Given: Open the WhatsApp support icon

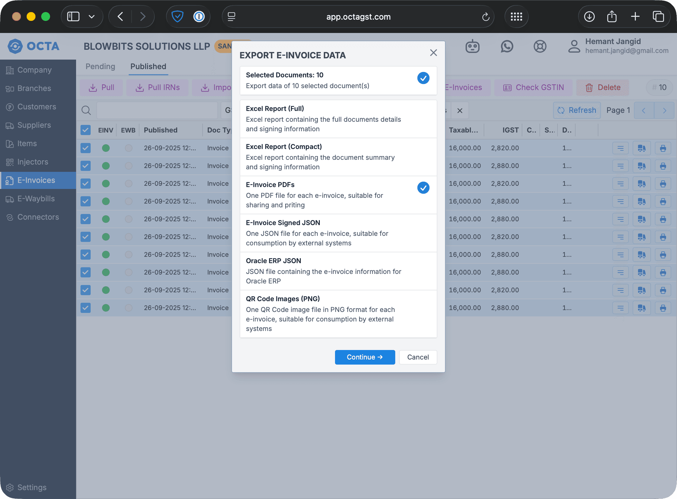Looking at the screenshot, I should (x=507, y=47).
